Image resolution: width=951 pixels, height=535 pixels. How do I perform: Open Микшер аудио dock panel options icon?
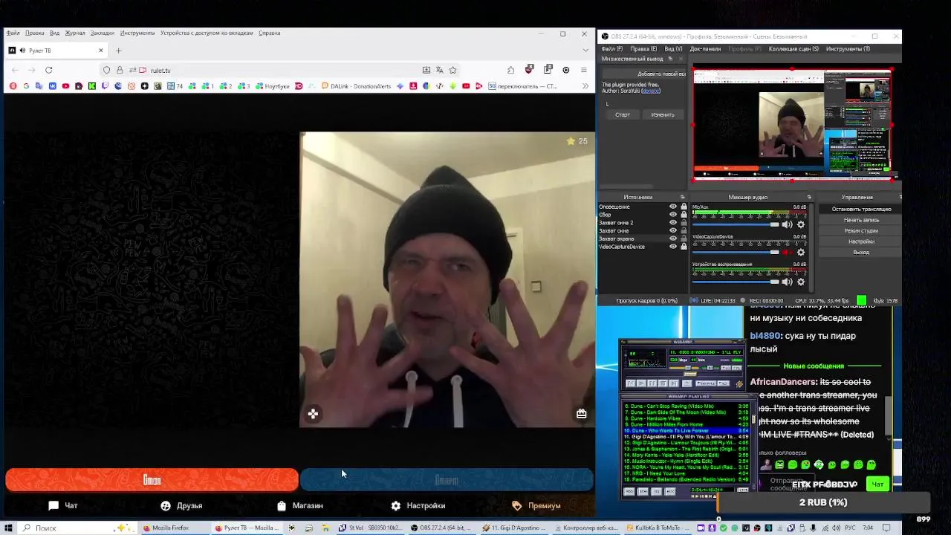tap(809, 197)
